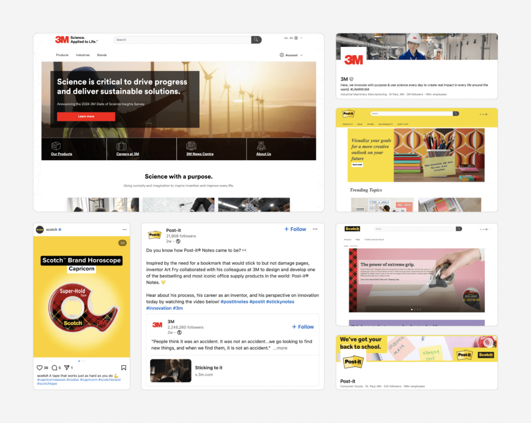Open the Products menu on 3M site
This screenshot has width=531, height=423.
click(62, 55)
